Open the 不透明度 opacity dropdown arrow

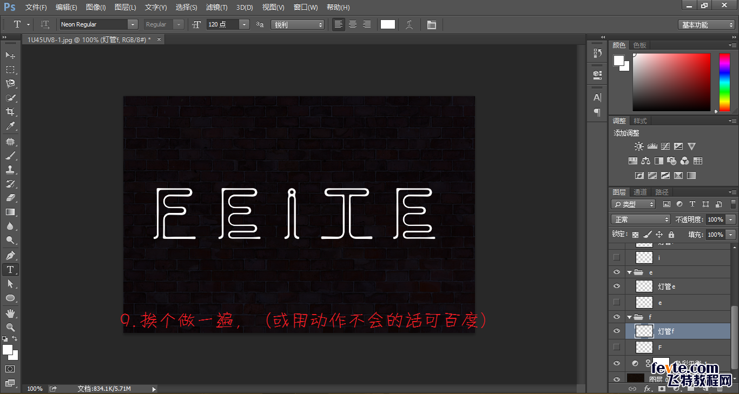point(731,219)
